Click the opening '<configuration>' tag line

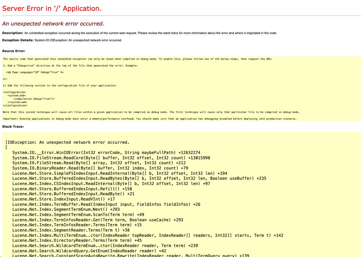pyautogui.click(x=14, y=92)
